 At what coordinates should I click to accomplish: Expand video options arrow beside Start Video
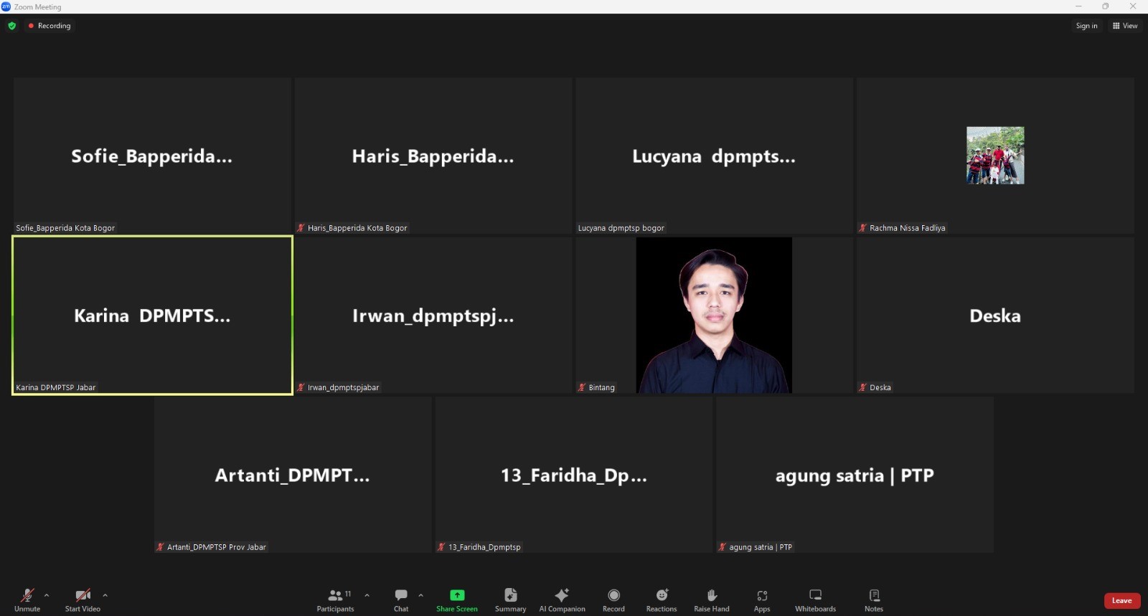pos(105,595)
